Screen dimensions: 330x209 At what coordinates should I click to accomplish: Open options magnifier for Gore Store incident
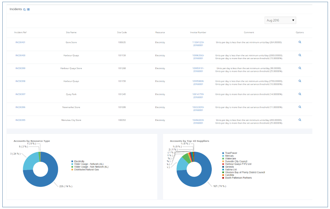pyautogui.click(x=300, y=42)
